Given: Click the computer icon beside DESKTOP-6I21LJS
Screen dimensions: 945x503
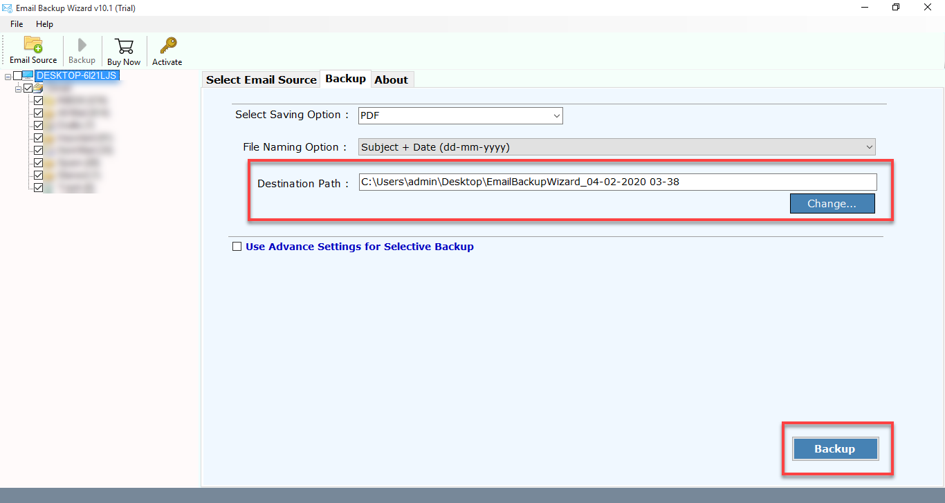Looking at the screenshot, I should coord(28,76).
